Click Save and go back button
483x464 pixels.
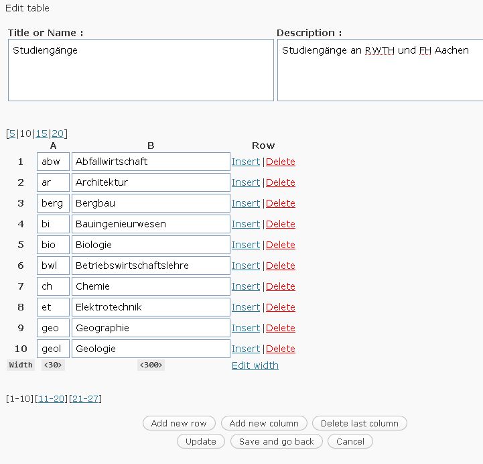tap(277, 441)
